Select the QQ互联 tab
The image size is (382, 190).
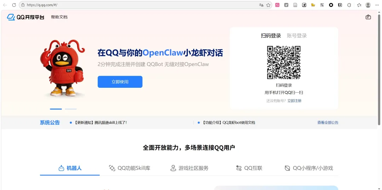coord(249,168)
